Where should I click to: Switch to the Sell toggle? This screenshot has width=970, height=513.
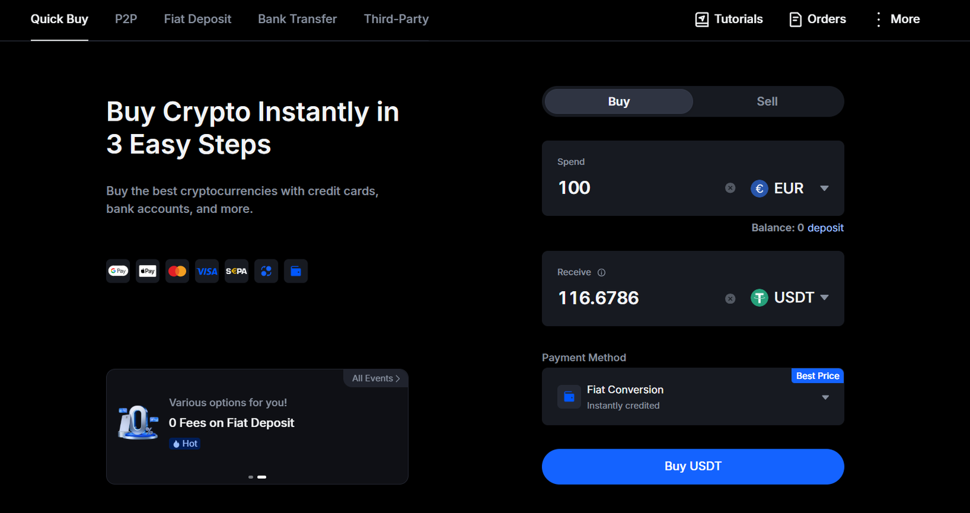767,101
